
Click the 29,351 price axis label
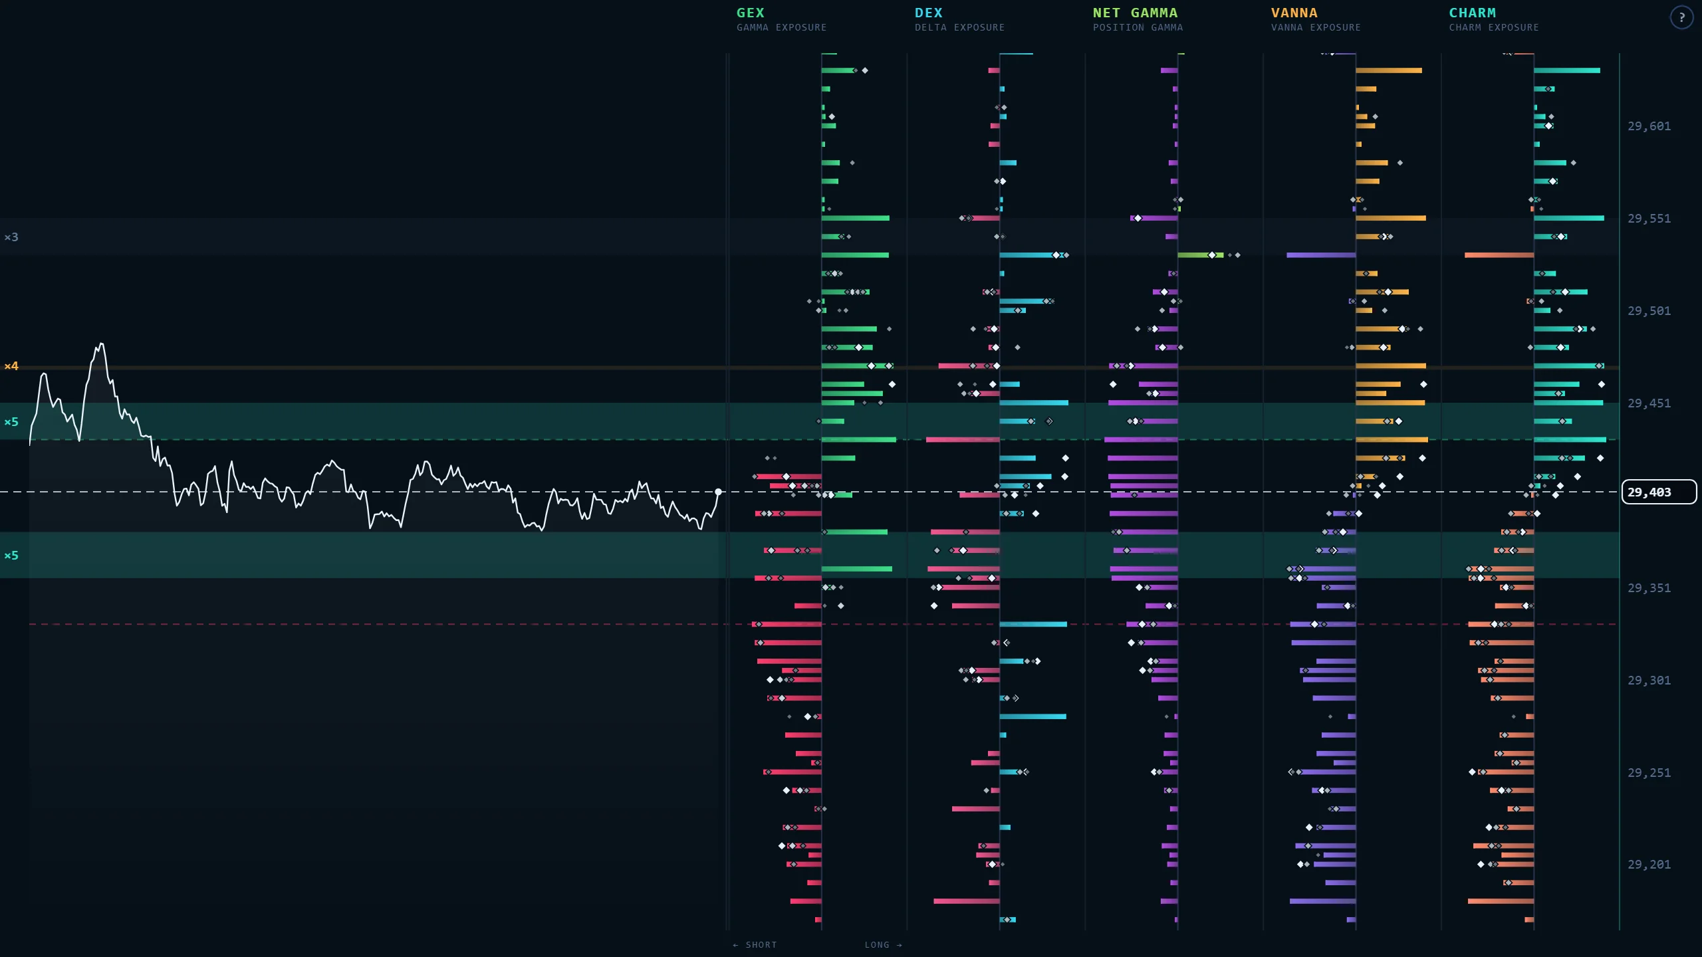(x=1649, y=588)
